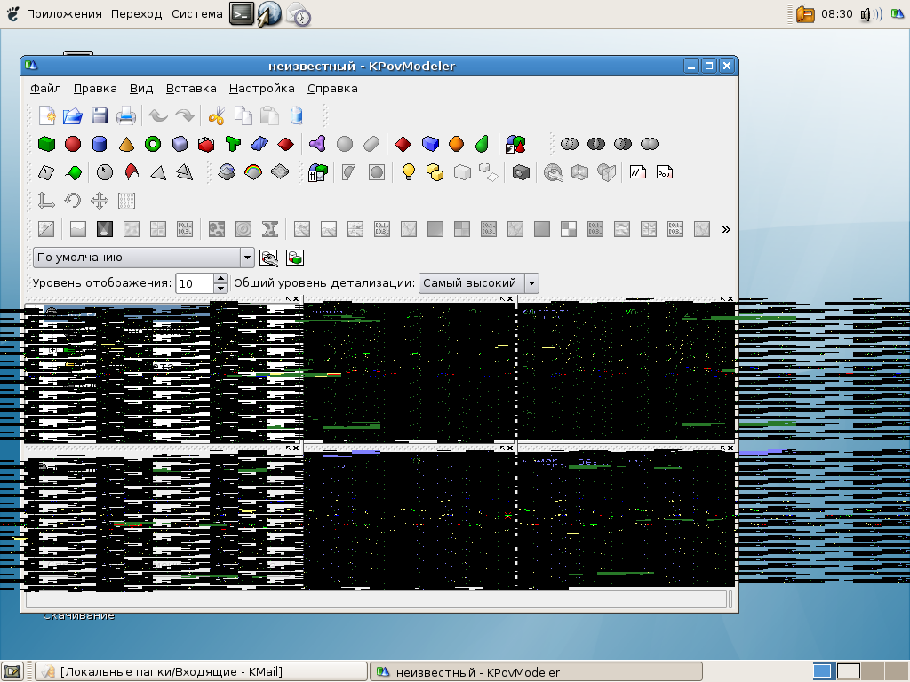Increase the display level spinner value
Image resolution: width=910 pixels, height=682 pixels.
(x=221, y=279)
